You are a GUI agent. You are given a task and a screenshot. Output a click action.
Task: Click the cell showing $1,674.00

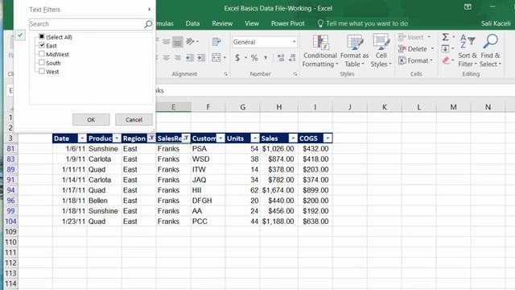point(279,190)
